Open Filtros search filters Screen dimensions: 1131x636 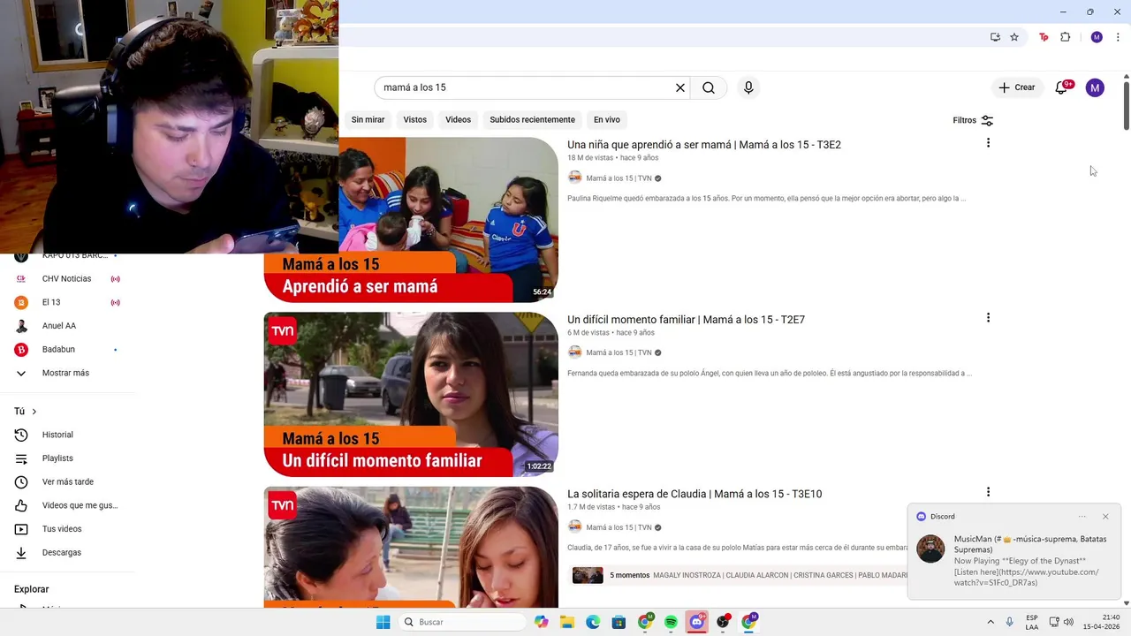[x=973, y=120]
